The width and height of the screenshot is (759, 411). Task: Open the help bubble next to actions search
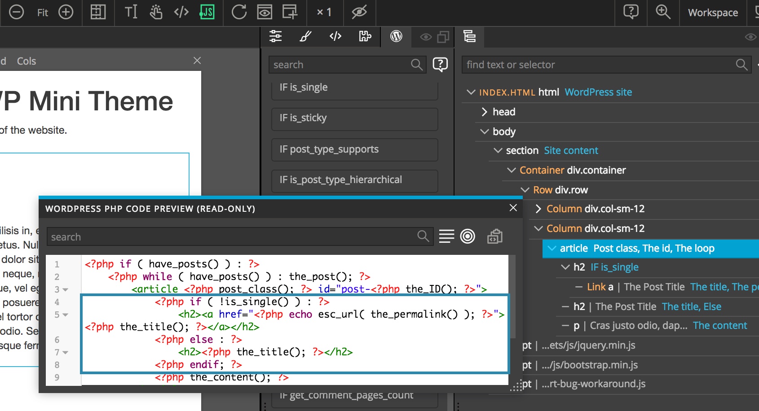(440, 65)
